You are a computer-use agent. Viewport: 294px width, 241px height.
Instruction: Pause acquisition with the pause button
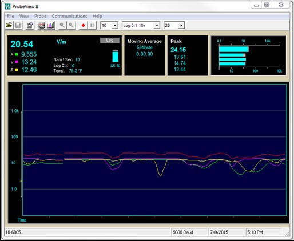(92, 25)
